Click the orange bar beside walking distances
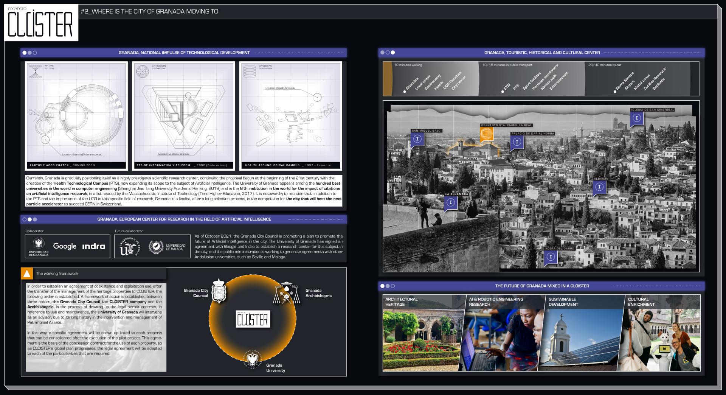Image resolution: width=726 pixels, height=395 pixels. pyautogui.click(x=387, y=79)
